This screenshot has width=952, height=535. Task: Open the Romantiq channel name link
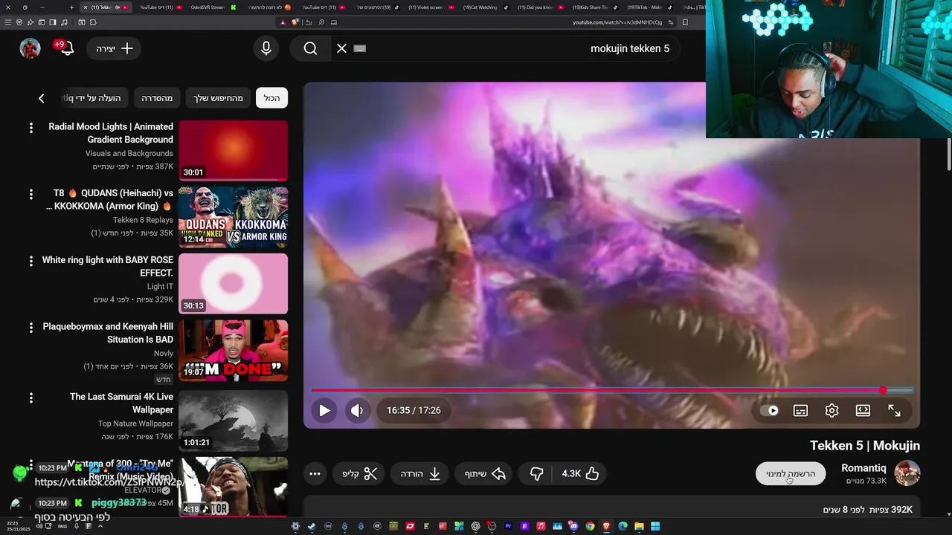click(x=863, y=468)
